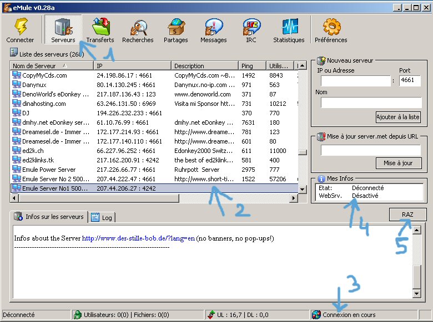Click the Connecter lightning icon

[21, 26]
